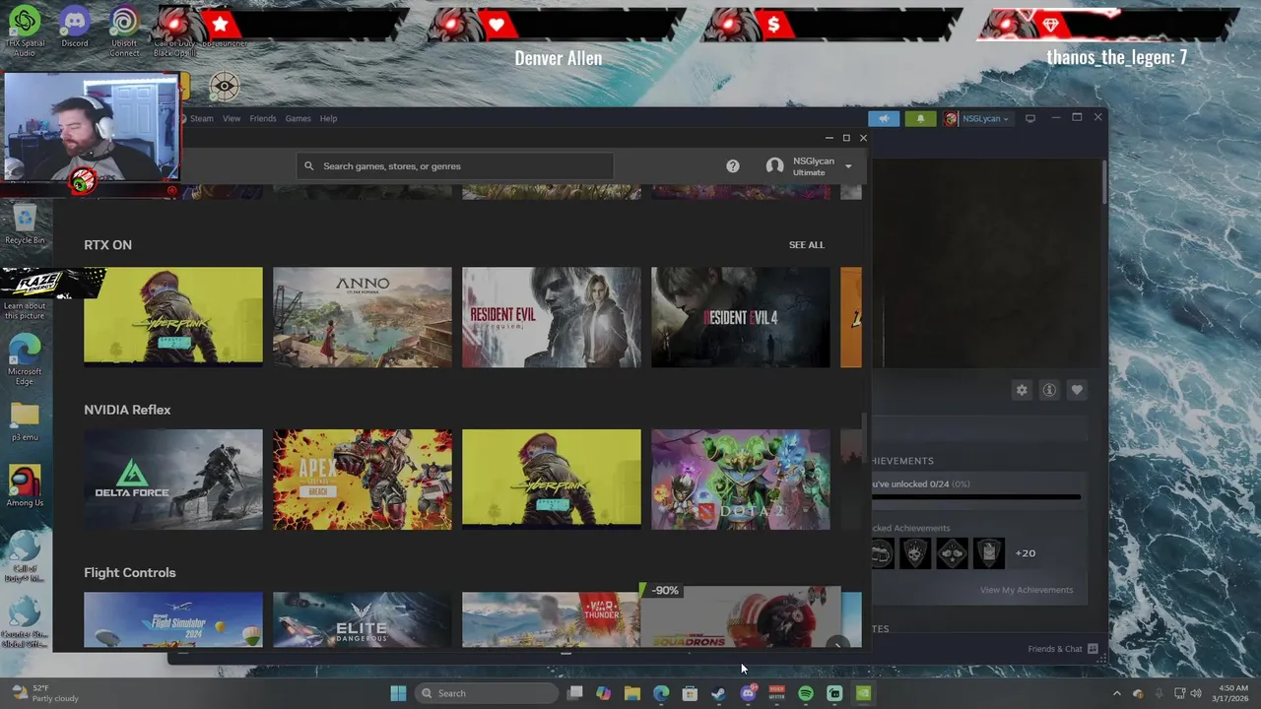The width and height of the screenshot is (1261, 709).
Task: Click the Windows taskbar Search box
Action: [x=487, y=693]
